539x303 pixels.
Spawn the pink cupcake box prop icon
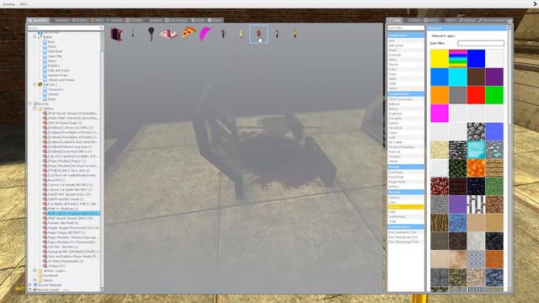point(168,34)
